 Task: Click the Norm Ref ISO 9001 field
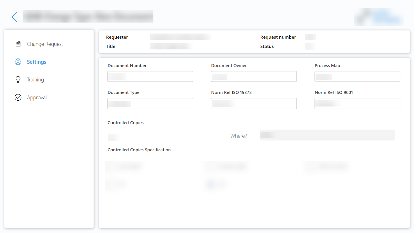pyautogui.click(x=357, y=104)
